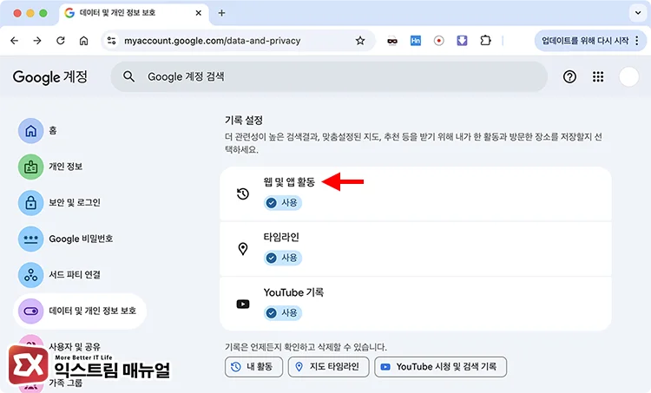Click the search magnifier icon
The width and height of the screenshot is (651, 393).
[x=128, y=76]
